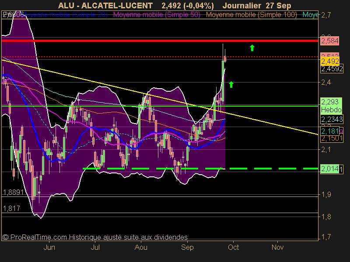Click the 2,4 axis price label

pyautogui.click(x=326, y=83)
